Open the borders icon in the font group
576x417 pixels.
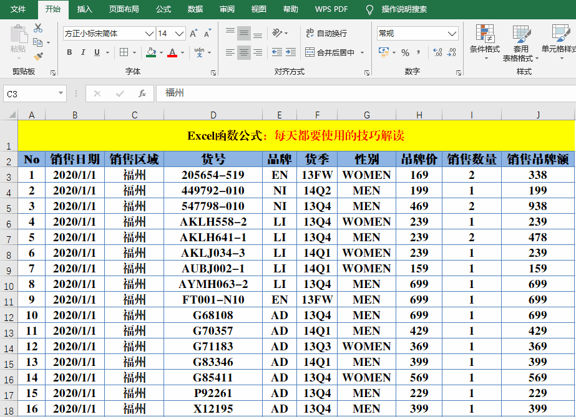click(124, 52)
